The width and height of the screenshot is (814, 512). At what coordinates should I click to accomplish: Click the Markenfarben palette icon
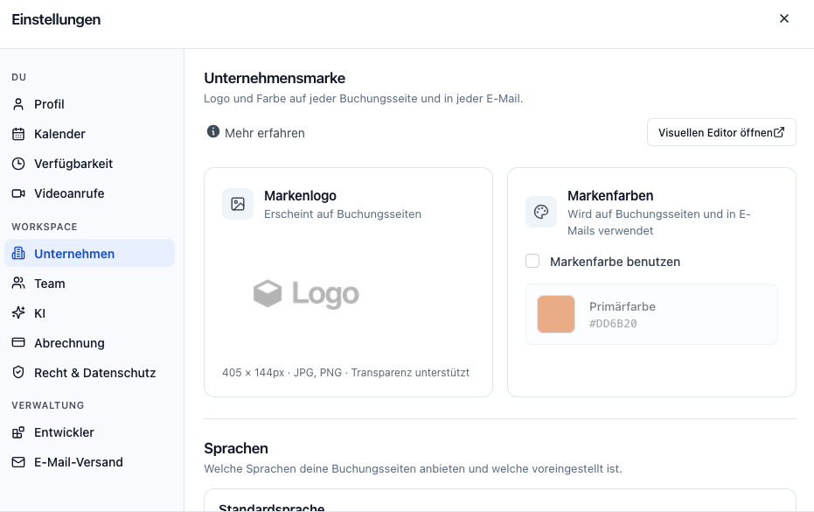coord(541,212)
